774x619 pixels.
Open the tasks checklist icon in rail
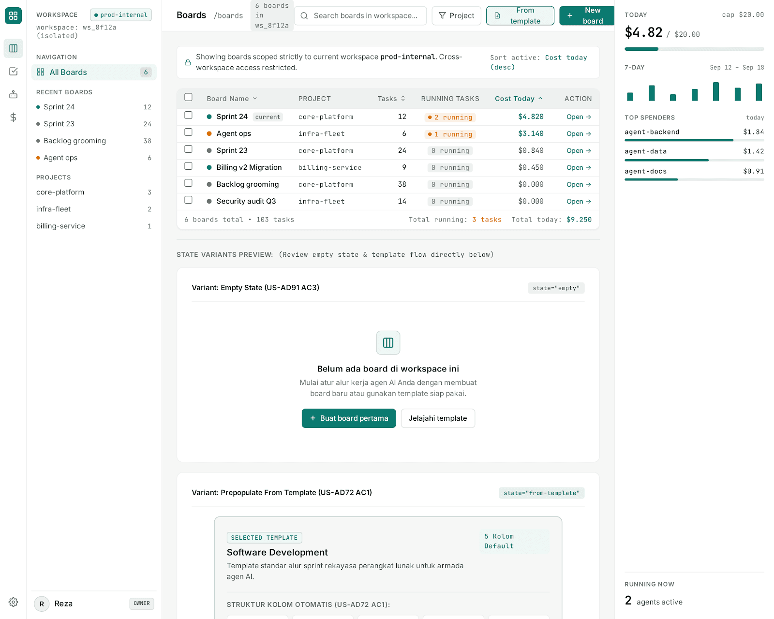[13, 72]
